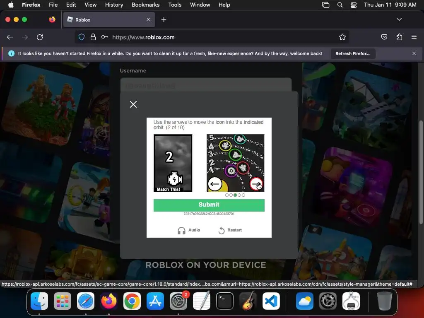
Task: Open the Firefox application hamburger menu
Action: click(414, 37)
